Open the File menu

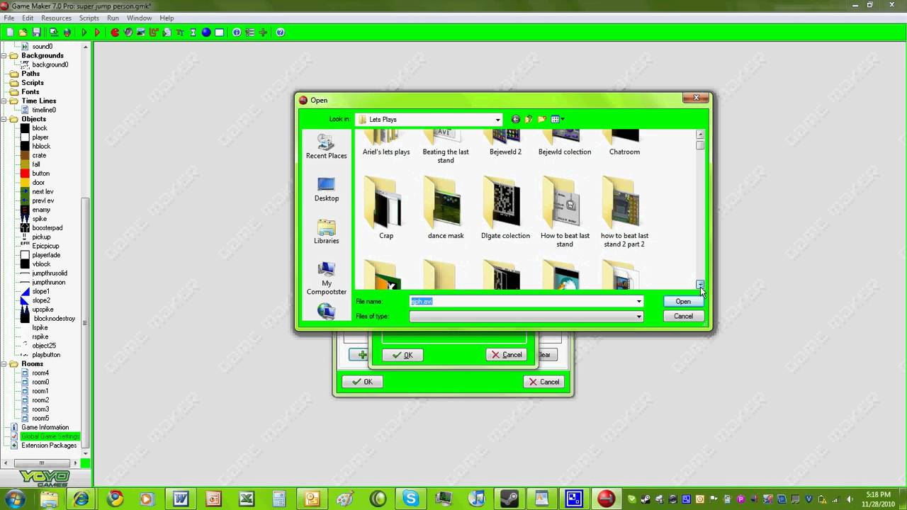(x=9, y=18)
